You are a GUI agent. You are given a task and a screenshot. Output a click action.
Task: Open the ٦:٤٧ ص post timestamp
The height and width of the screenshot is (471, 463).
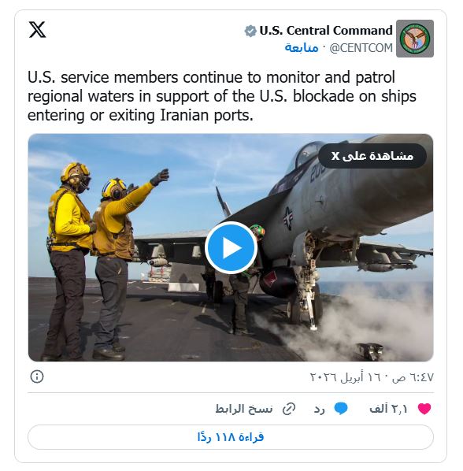pos(413,377)
